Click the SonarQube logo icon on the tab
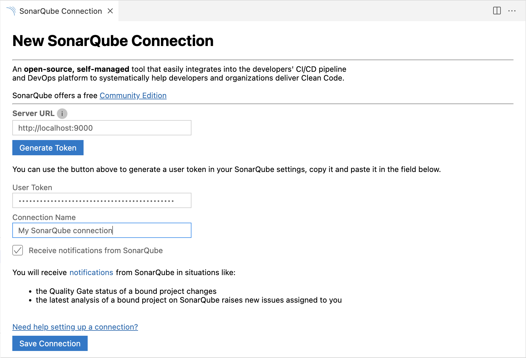526x358 pixels. tap(12, 11)
